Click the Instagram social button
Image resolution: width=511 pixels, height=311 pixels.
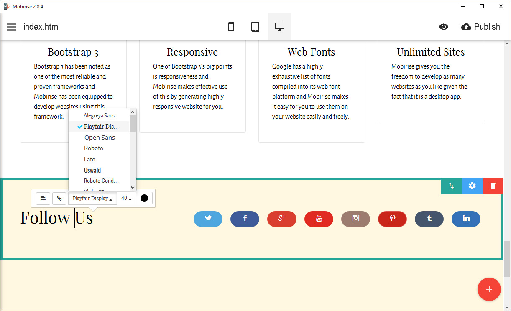(355, 219)
